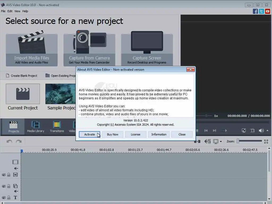Image resolution: width=272 pixels, height=204 pixels.
Task: Open the File menu
Action: point(3,11)
